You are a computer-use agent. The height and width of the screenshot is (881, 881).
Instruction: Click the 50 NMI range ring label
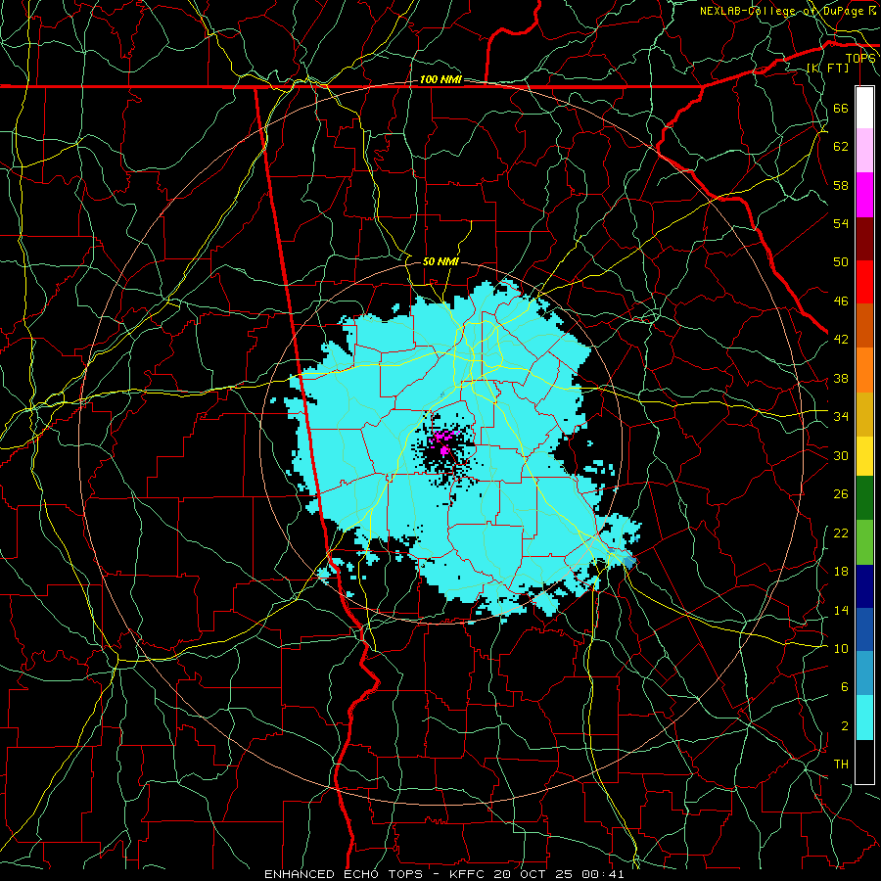(440, 261)
